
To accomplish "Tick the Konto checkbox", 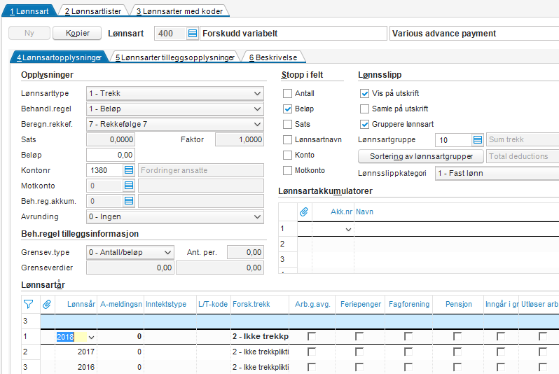I will tap(287, 155).
